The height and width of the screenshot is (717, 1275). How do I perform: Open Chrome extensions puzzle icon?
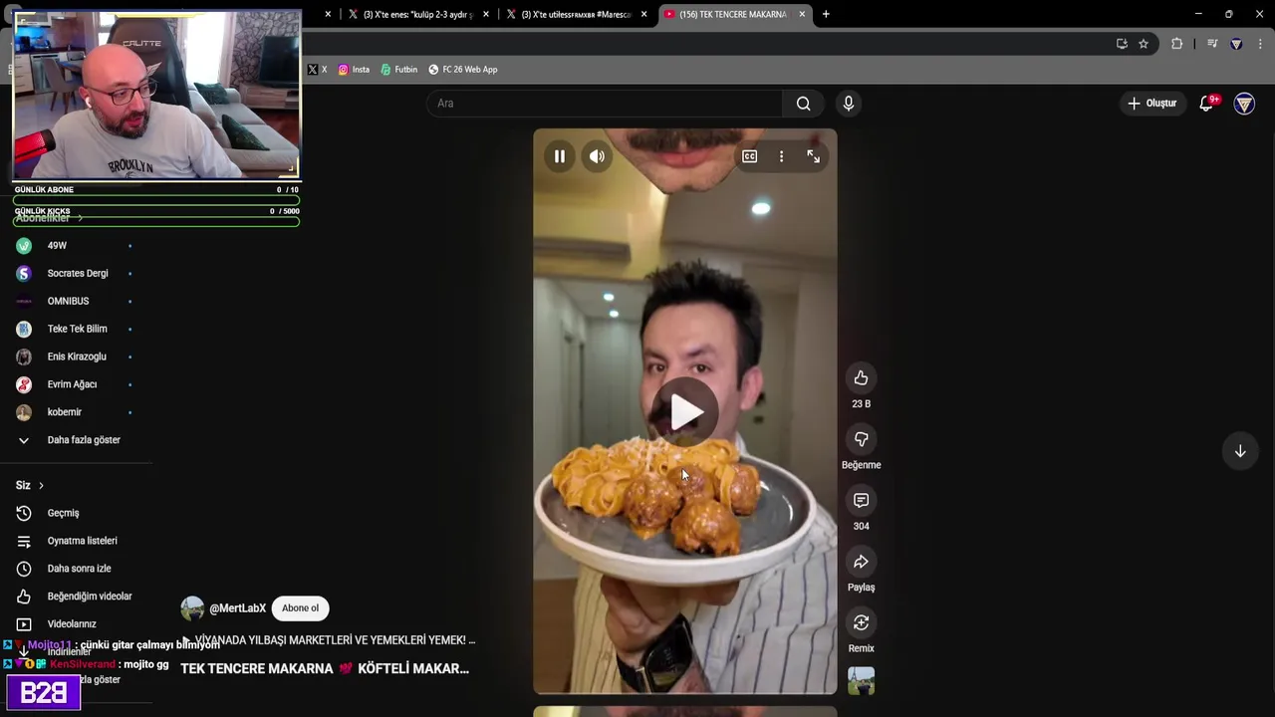(1176, 44)
